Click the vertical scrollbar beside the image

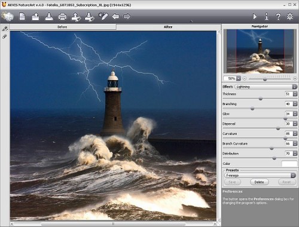pyautogui.click(x=219, y=125)
